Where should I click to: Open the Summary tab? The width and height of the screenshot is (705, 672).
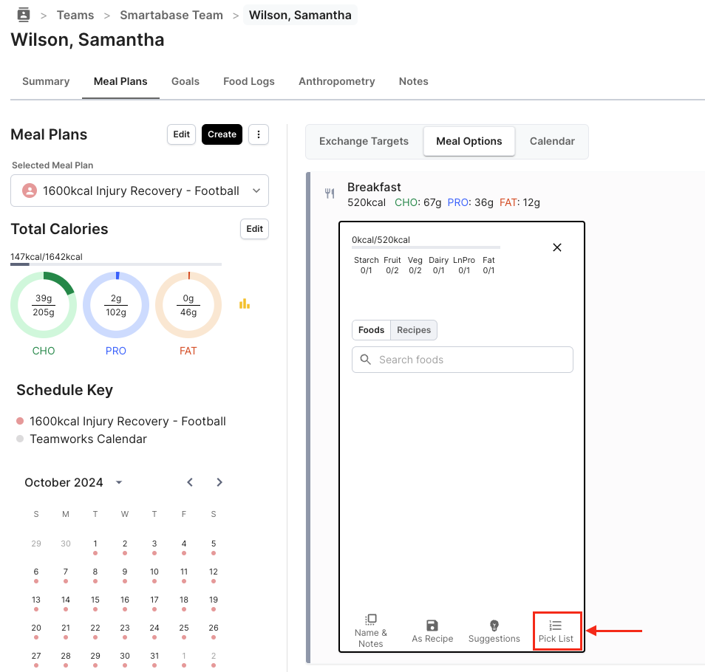coord(46,81)
